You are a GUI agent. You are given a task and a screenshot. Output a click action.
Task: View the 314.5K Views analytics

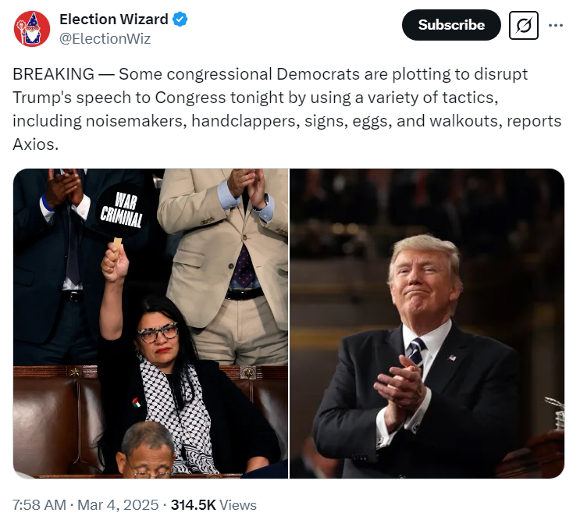[x=213, y=505]
